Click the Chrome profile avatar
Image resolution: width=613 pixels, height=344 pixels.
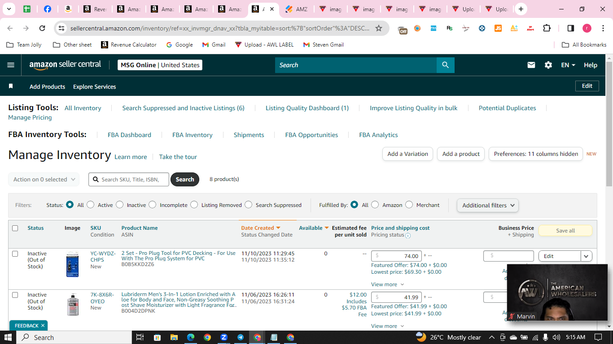pos(587,28)
